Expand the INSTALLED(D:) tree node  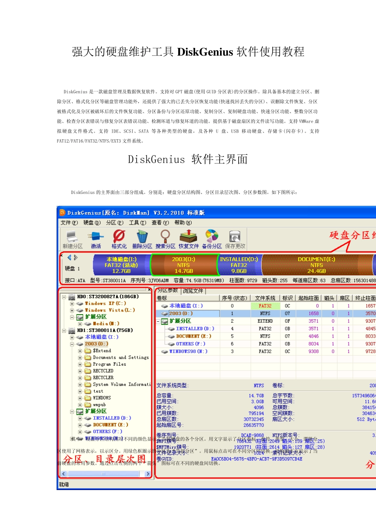(80, 418)
